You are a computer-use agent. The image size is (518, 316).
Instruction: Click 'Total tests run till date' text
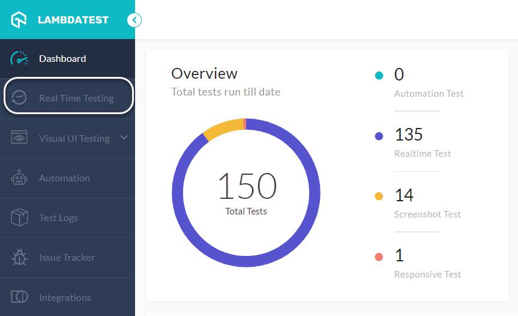point(226,92)
